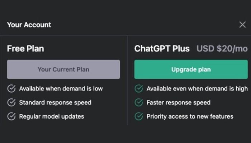Click the Your Account dialog title

(29, 25)
